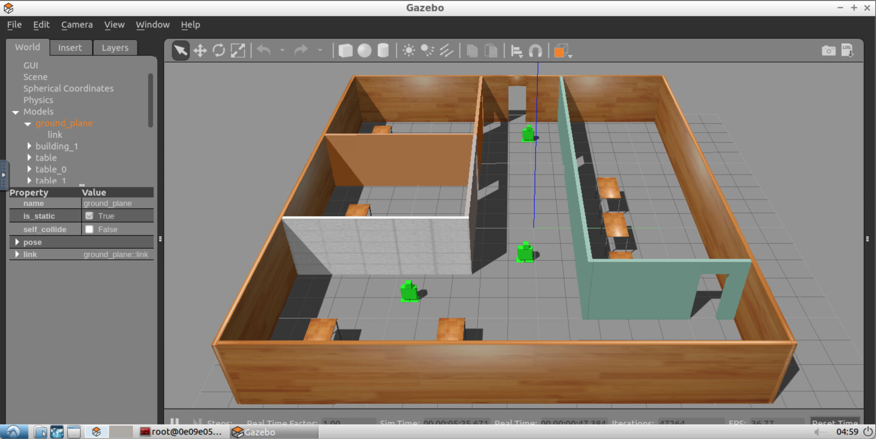Collapse the ground_plane model tree
Screen dimensions: 876x439
coord(28,124)
